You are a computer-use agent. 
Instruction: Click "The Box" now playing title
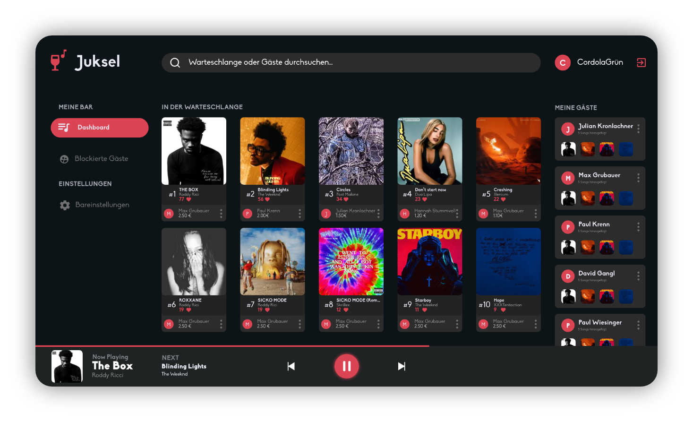[x=112, y=366]
